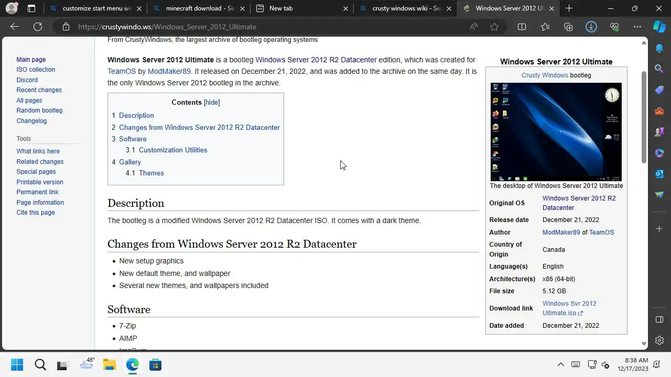Image resolution: width=671 pixels, height=377 pixels.
Task: Open new tab with plus button
Action: pyautogui.click(x=569, y=8)
